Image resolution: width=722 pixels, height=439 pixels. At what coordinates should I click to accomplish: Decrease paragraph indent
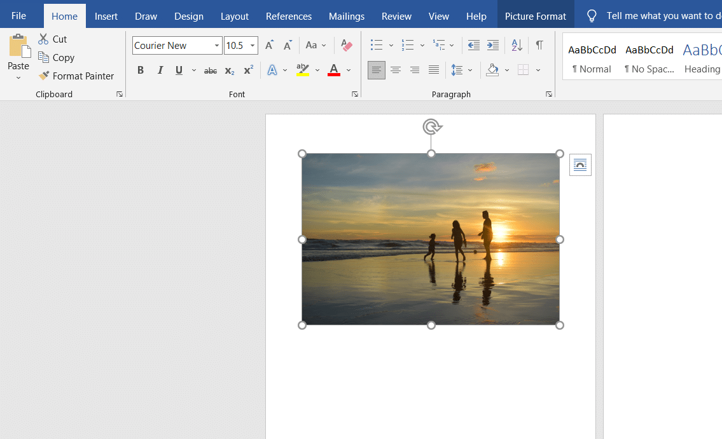pyautogui.click(x=474, y=45)
